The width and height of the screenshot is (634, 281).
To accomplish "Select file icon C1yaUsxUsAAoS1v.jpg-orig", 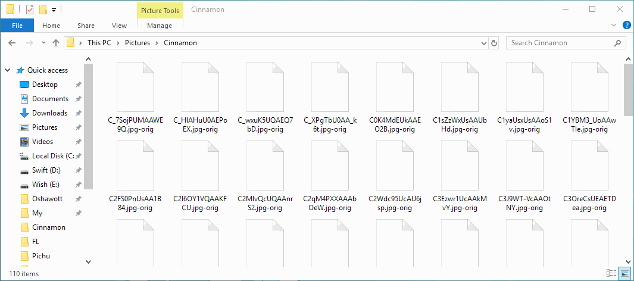I will 524,87.
